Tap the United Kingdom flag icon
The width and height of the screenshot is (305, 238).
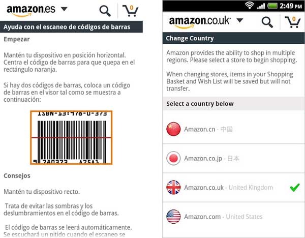tap(173, 188)
